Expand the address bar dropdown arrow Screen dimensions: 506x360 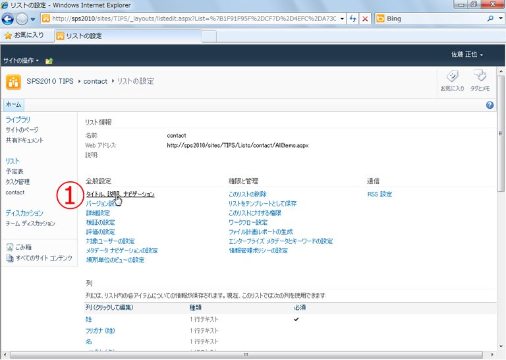[x=342, y=18]
